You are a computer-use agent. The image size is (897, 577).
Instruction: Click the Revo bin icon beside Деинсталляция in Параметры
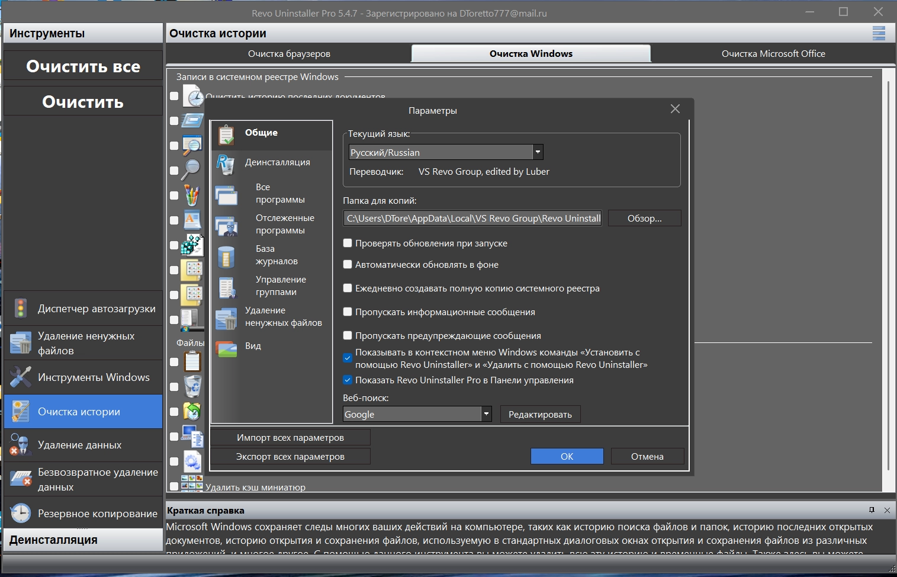pos(226,164)
